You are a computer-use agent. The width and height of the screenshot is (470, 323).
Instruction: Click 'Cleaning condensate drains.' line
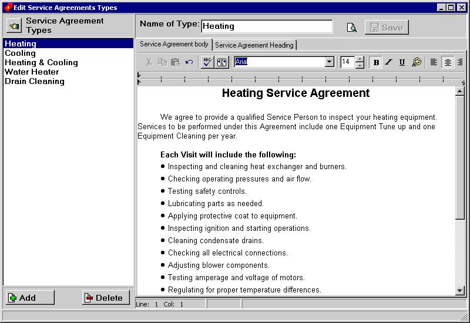tap(216, 241)
